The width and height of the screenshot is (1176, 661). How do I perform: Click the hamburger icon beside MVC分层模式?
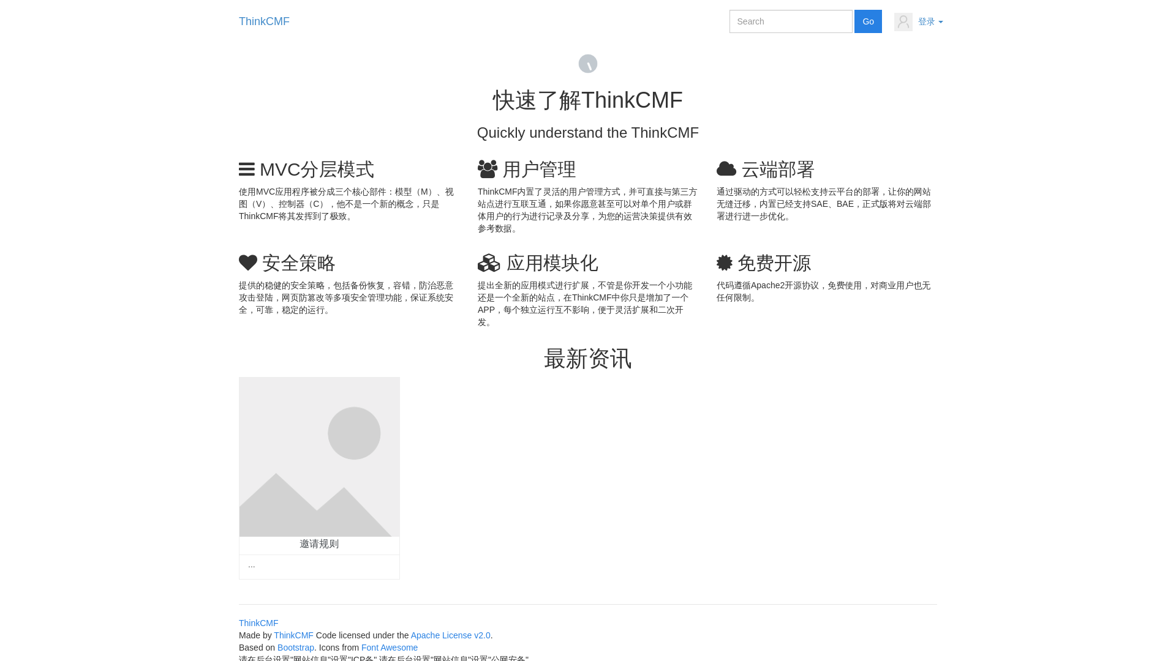tap(247, 170)
